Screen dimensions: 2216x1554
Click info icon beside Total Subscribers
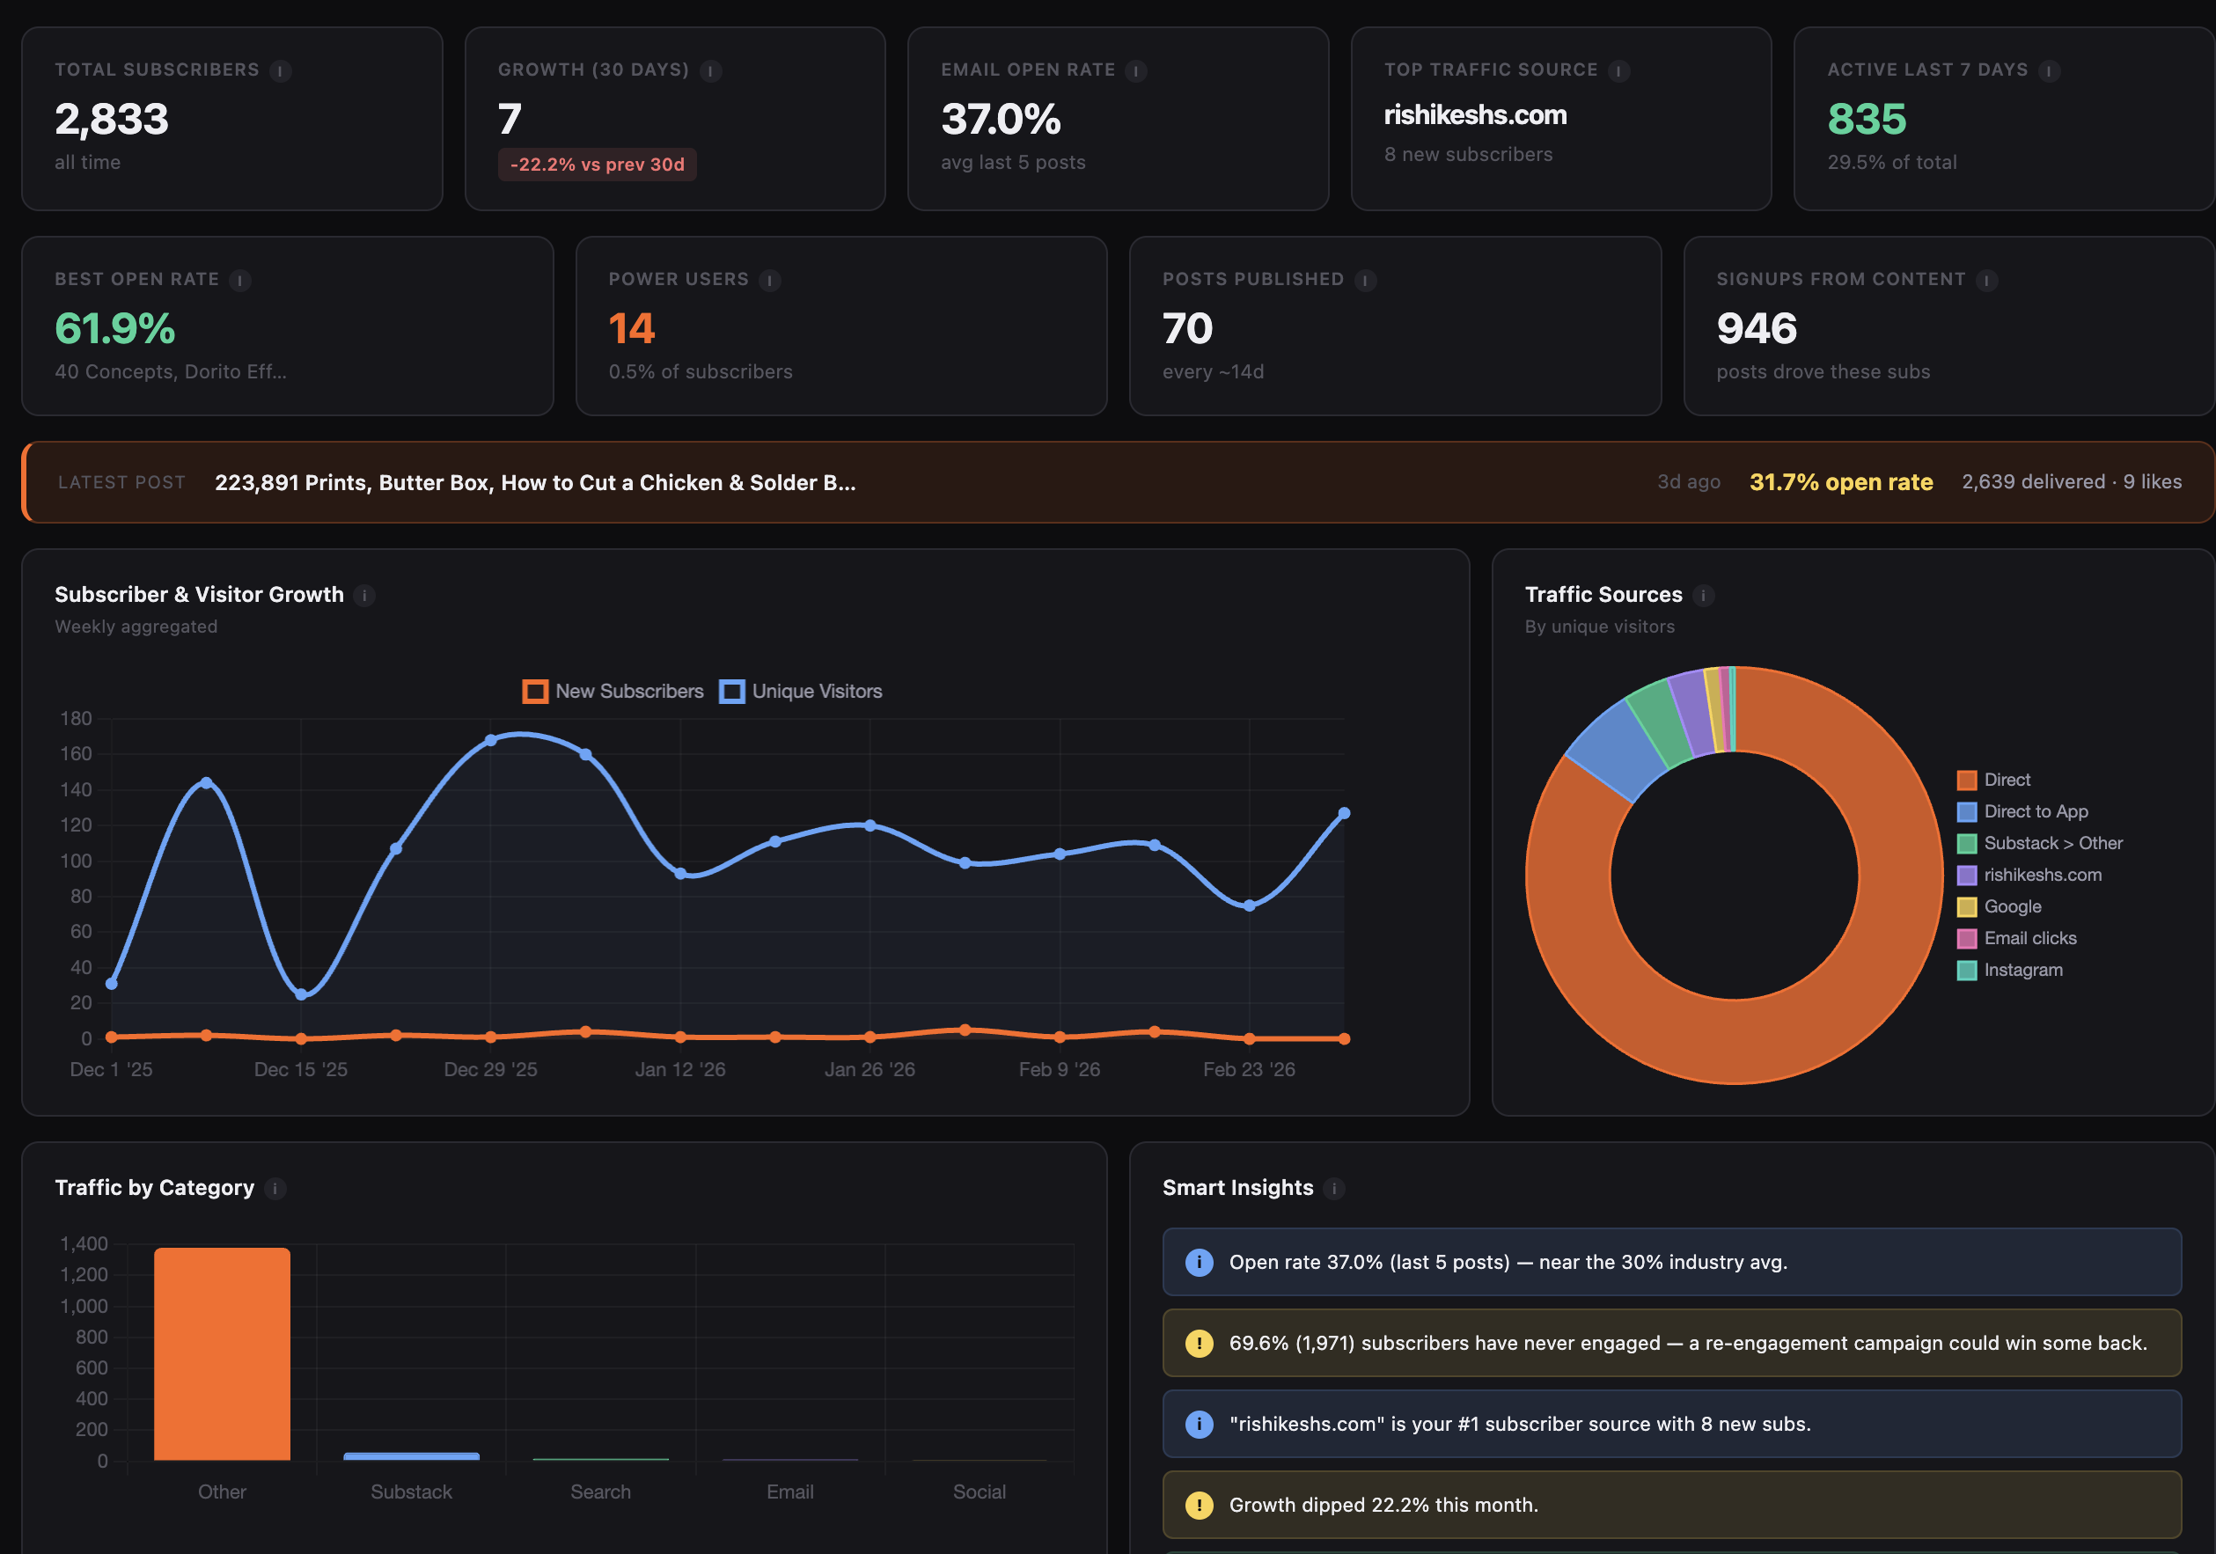pyautogui.click(x=281, y=70)
